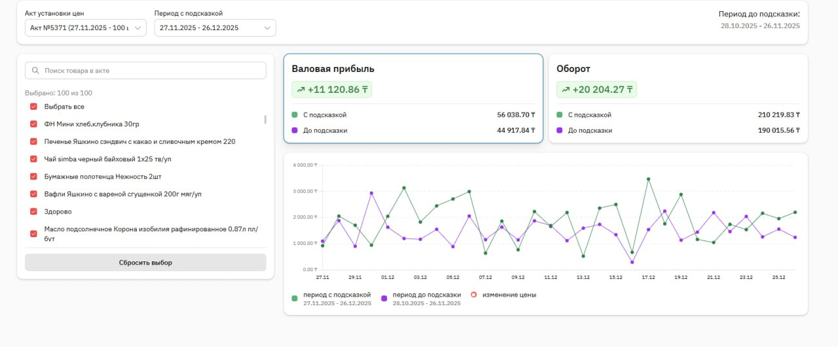838x347 pixels.
Task: Toggle период с подсказкой legend entry
Action: point(332,299)
